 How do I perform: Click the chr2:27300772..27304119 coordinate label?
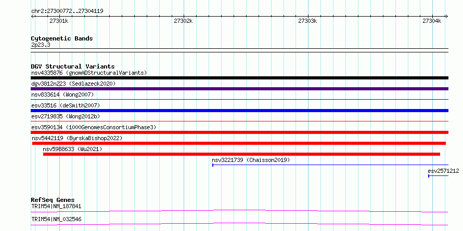click(67, 11)
